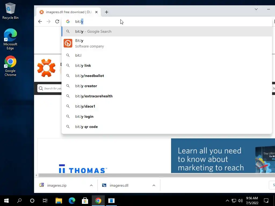
Task: Switch to the blue window app on taskbar
Action: click(x=111, y=201)
